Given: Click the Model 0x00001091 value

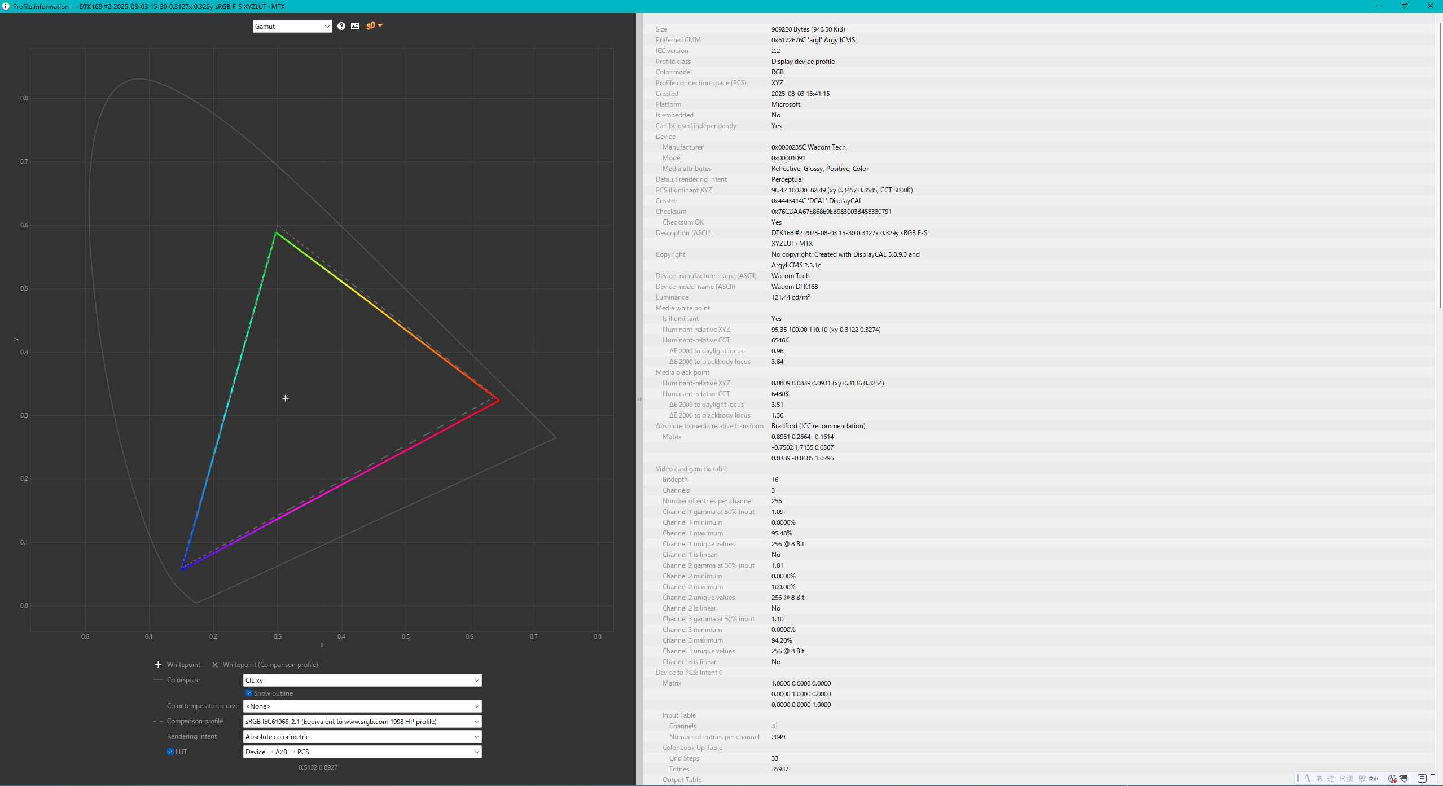Looking at the screenshot, I should (x=788, y=158).
